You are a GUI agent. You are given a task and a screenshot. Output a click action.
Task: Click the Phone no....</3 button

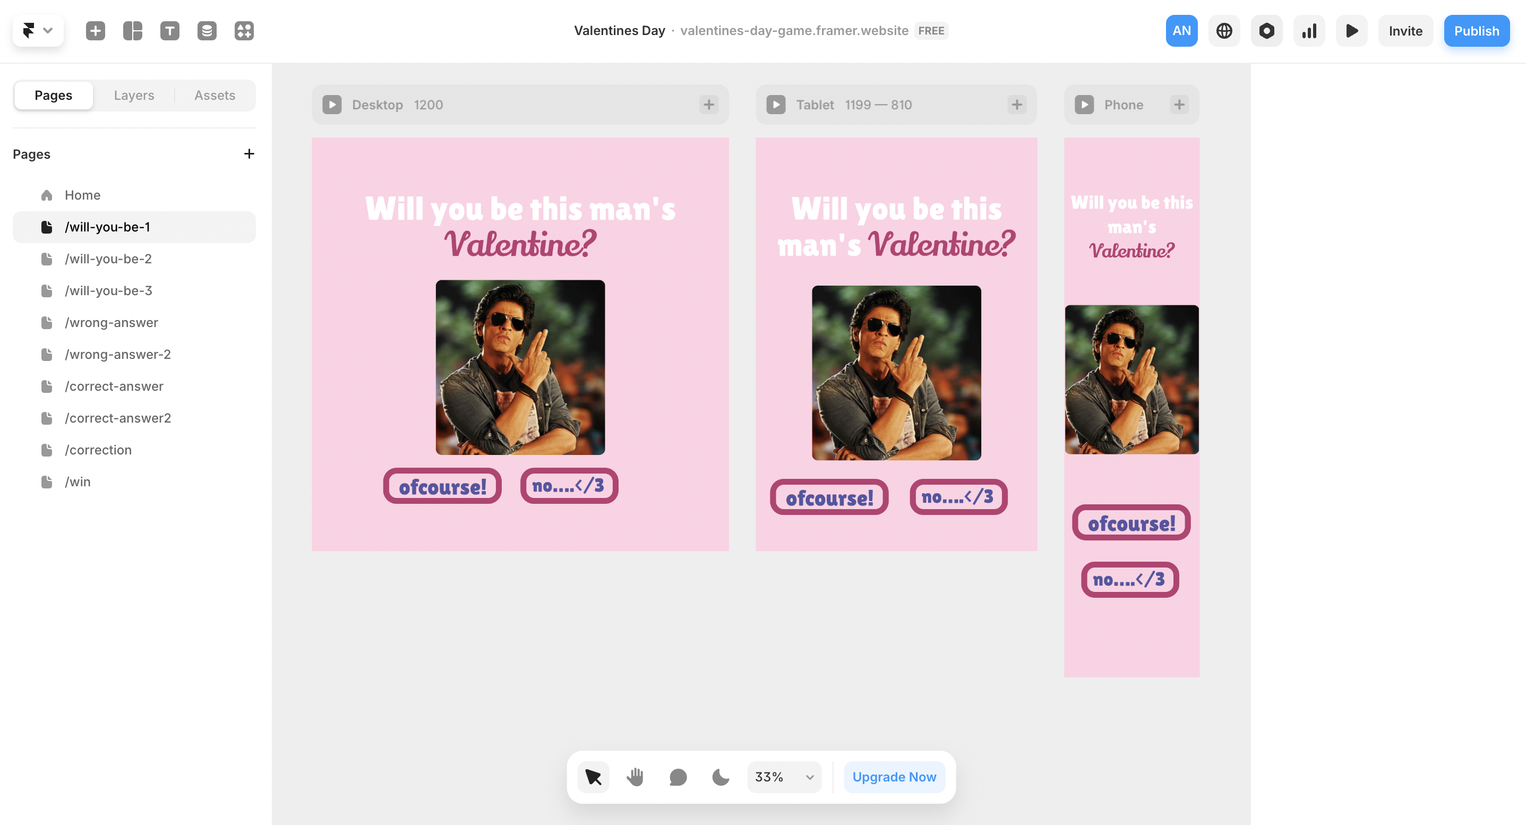tap(1130, 580)
